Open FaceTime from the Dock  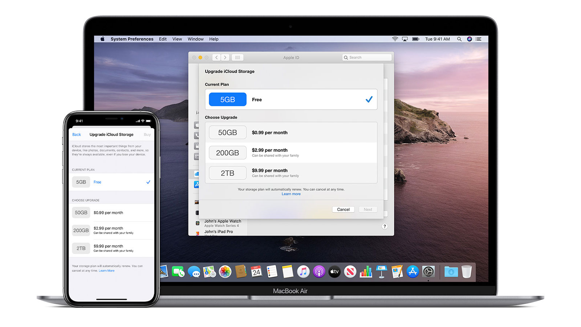(x=178, y=271)
